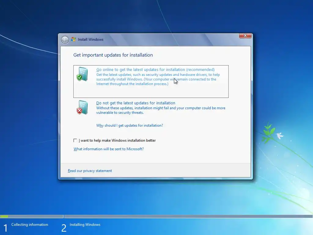Viewport: 313px width, 235px height.
Task: Click warning text about vulnerable to security threats
Action: pos(161,110)
